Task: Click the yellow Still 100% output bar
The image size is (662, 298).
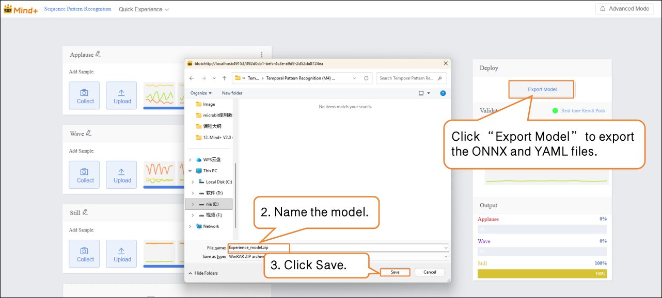Action: 542,274
